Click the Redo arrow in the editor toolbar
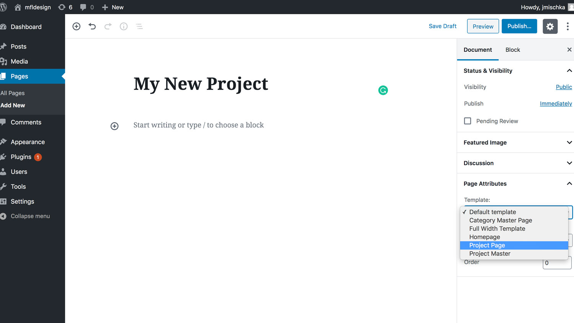 (x=108, y=26)
